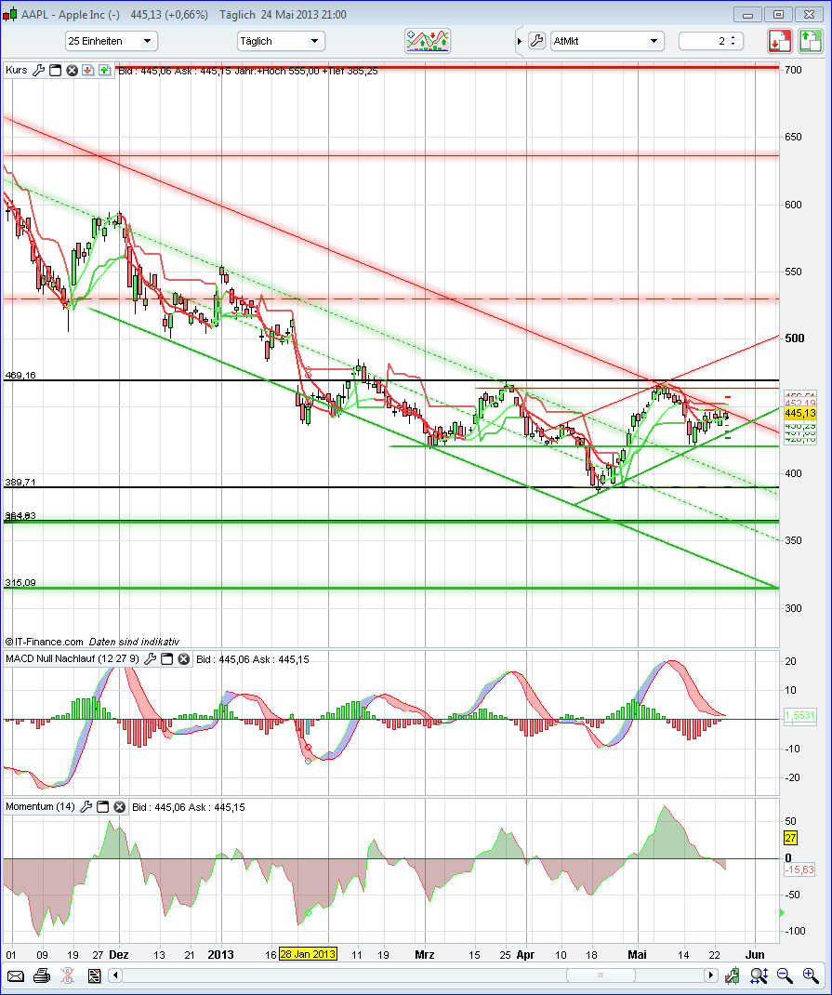
Task: Open the Kurs panel settings wrench
Action: (x=38, y=71)
